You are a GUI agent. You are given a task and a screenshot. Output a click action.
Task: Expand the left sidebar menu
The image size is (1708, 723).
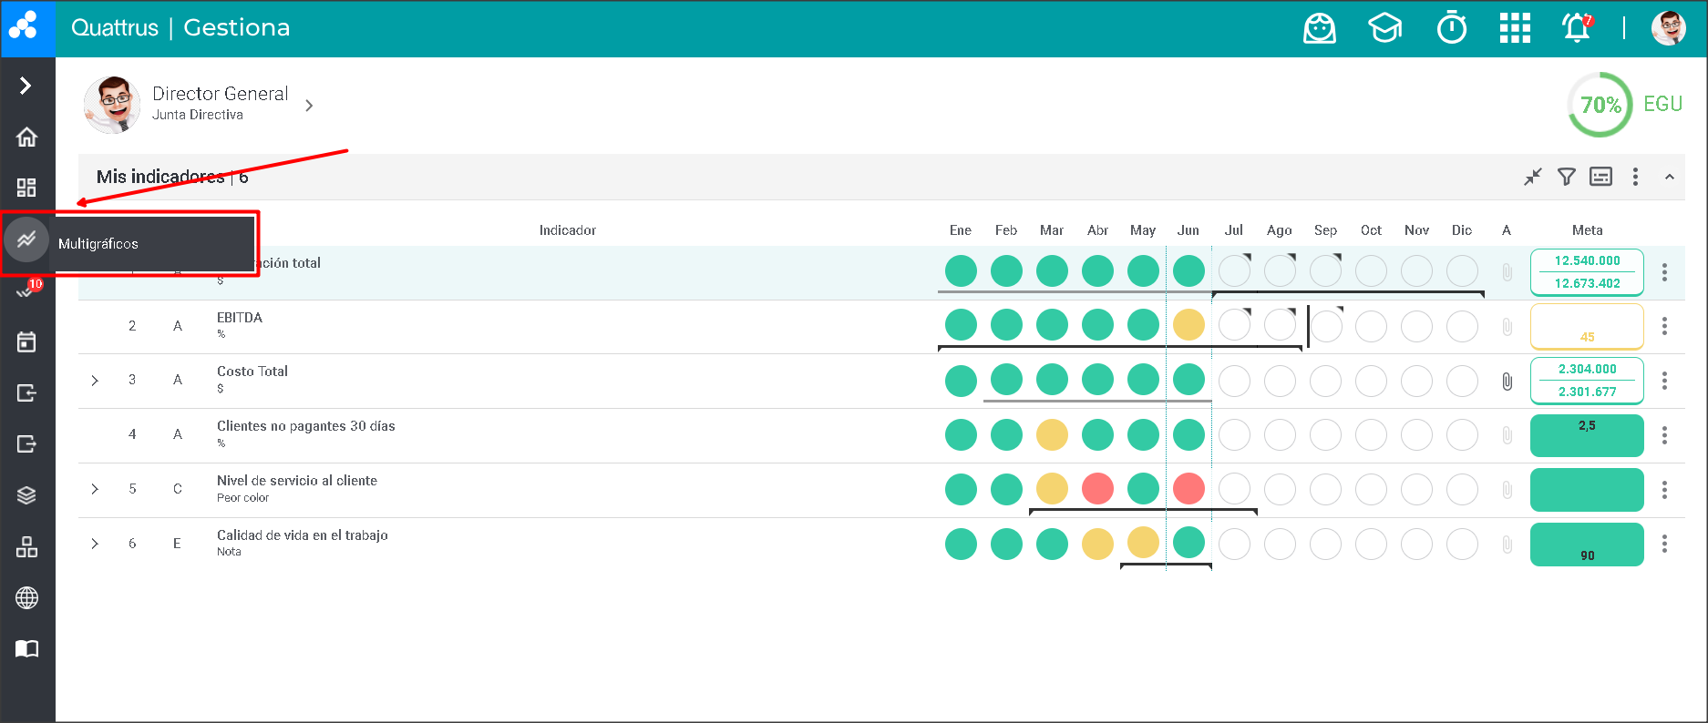[x=26, y=86]
